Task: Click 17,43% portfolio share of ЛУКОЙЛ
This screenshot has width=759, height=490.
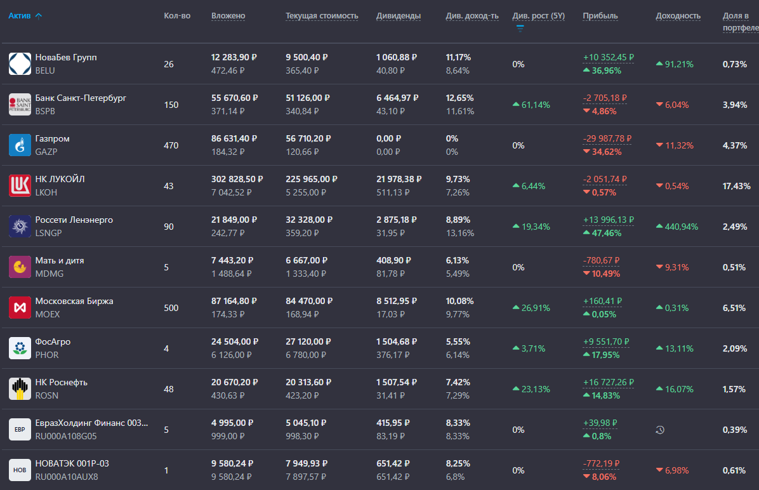Action: (737, 186)
